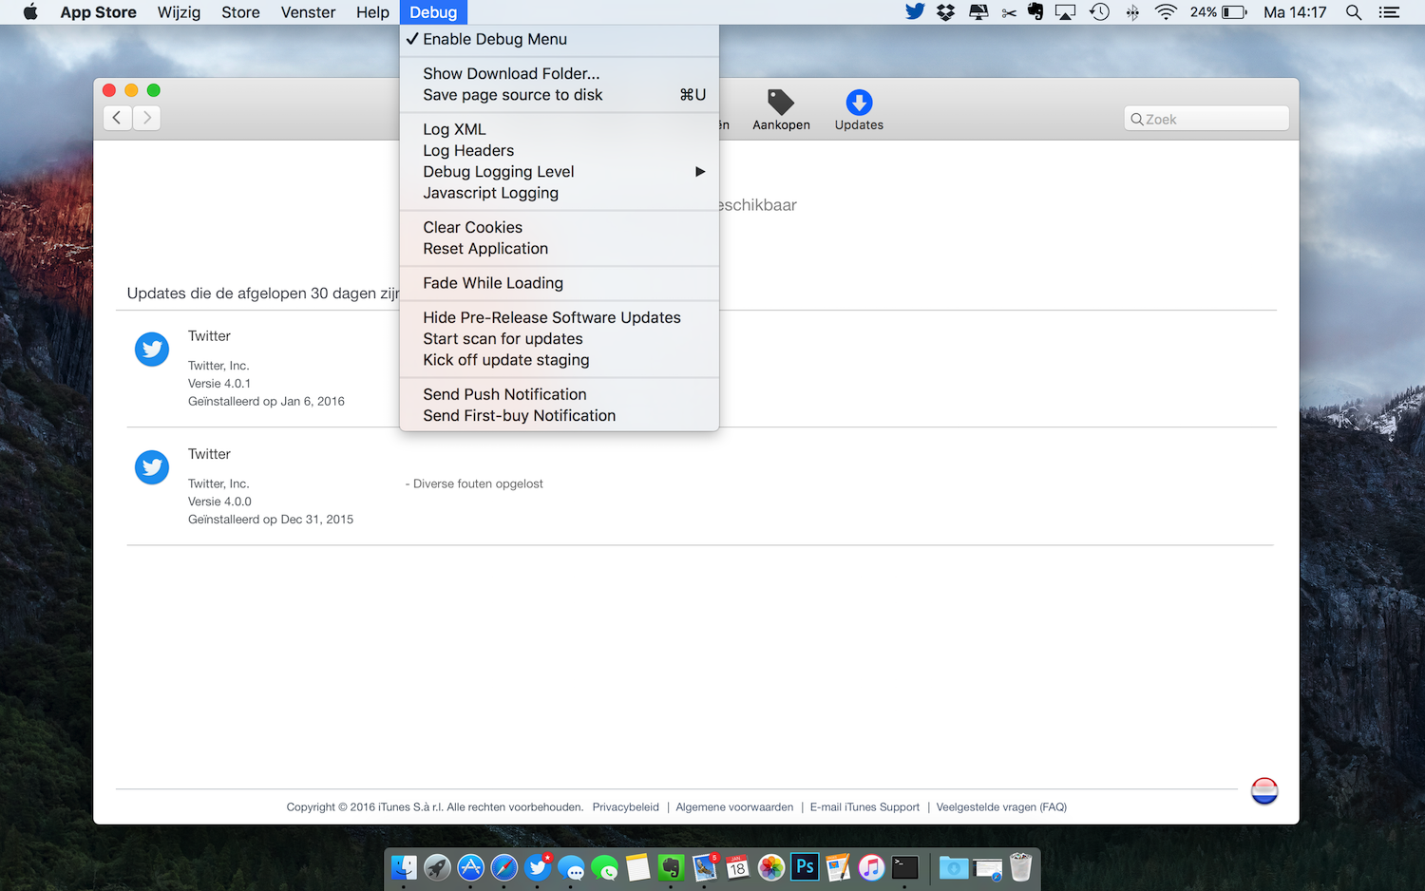Open Photos app in Dock
Viewport: 1425px width, 891px height.
(771, 867)
